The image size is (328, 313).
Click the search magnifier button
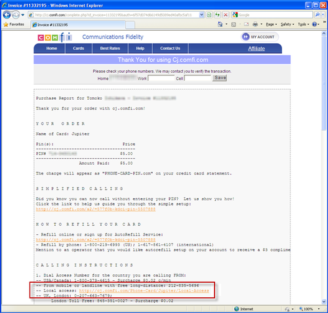point(318,15)
